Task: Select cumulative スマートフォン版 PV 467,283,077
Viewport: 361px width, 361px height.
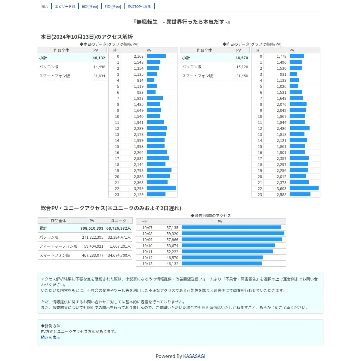Action: pos(93,255)
